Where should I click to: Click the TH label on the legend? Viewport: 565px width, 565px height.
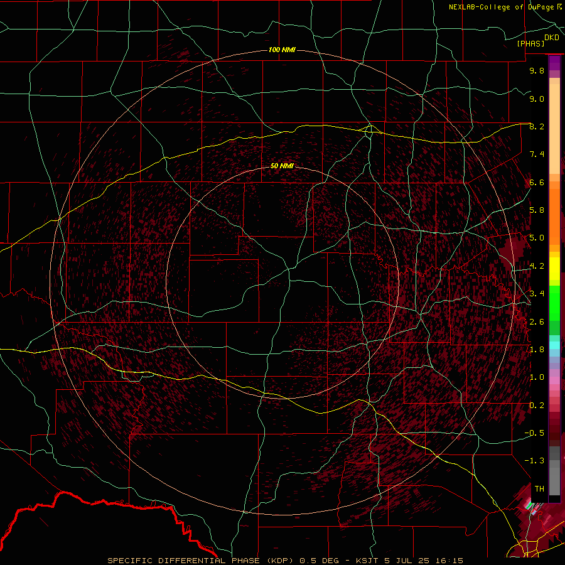[539, 489]
